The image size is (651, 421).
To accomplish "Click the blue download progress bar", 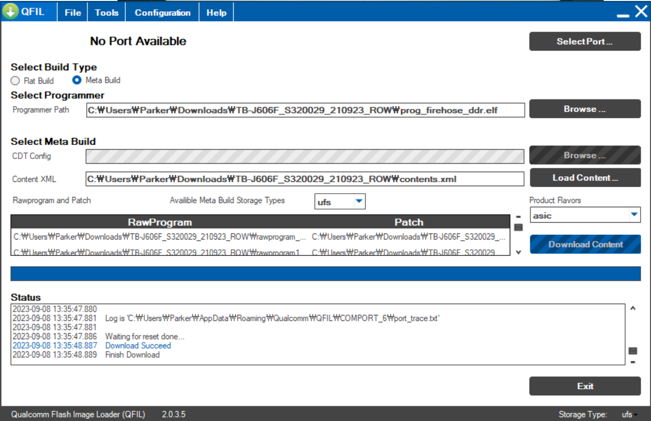I will point(325,274).
